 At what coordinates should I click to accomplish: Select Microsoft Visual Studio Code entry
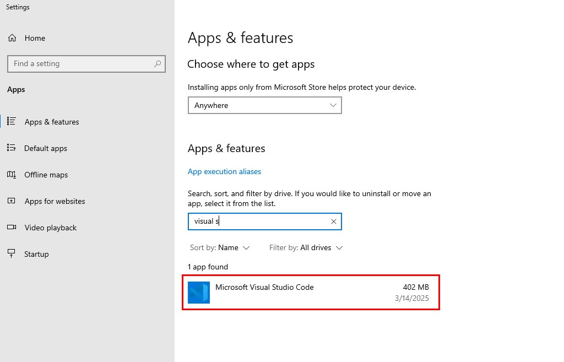point(311,292)
